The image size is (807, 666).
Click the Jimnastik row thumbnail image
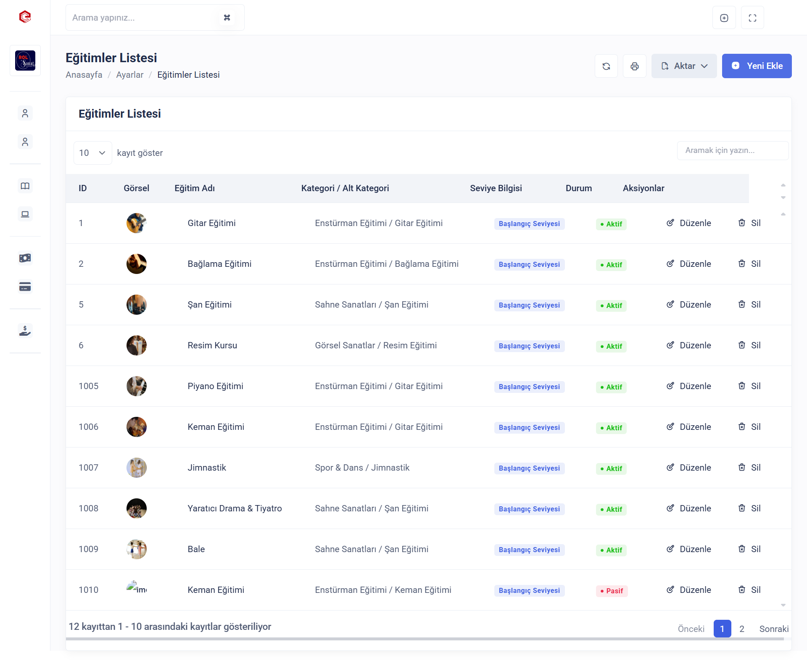pos(137,468)
